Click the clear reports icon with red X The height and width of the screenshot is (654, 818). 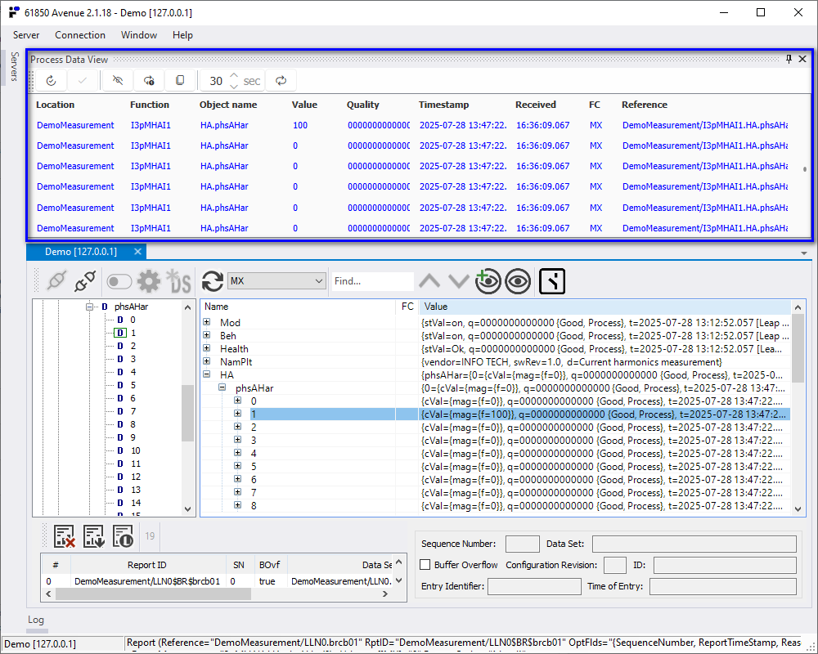65,536
